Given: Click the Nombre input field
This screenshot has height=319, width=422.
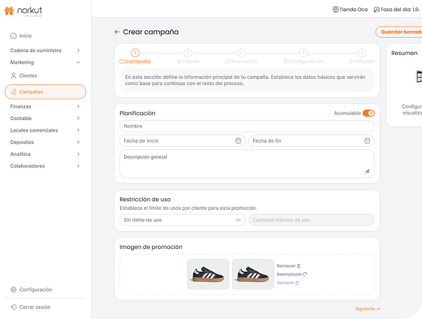Looking at the screenshot, I should point(247,126).
